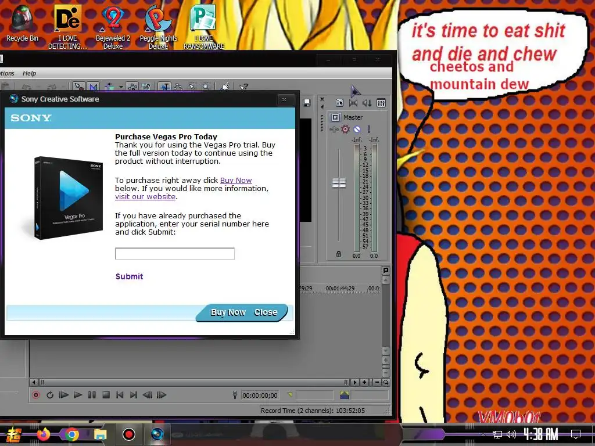Screen dimensions: 595x446
Task: Click the 00:00:00;00 cursor timecode field
Action: click(260, 395)
